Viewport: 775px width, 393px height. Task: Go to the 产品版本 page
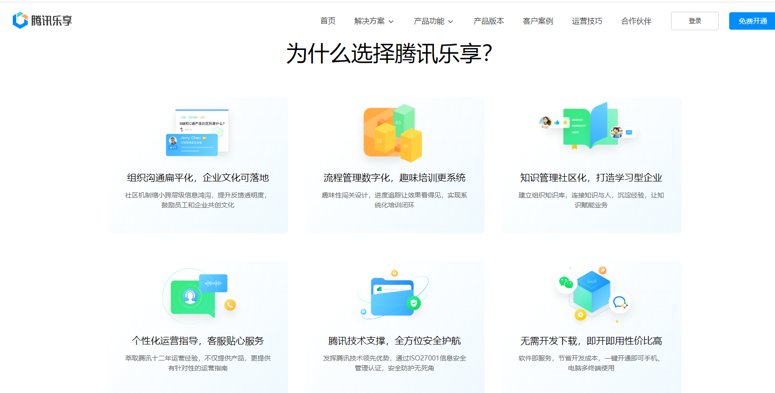[x=489, y=21]
